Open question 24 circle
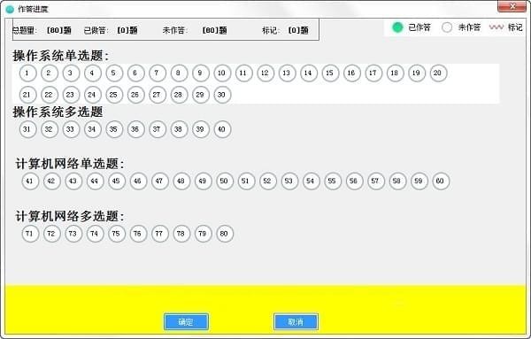531x339 pixels. (92, 95)
